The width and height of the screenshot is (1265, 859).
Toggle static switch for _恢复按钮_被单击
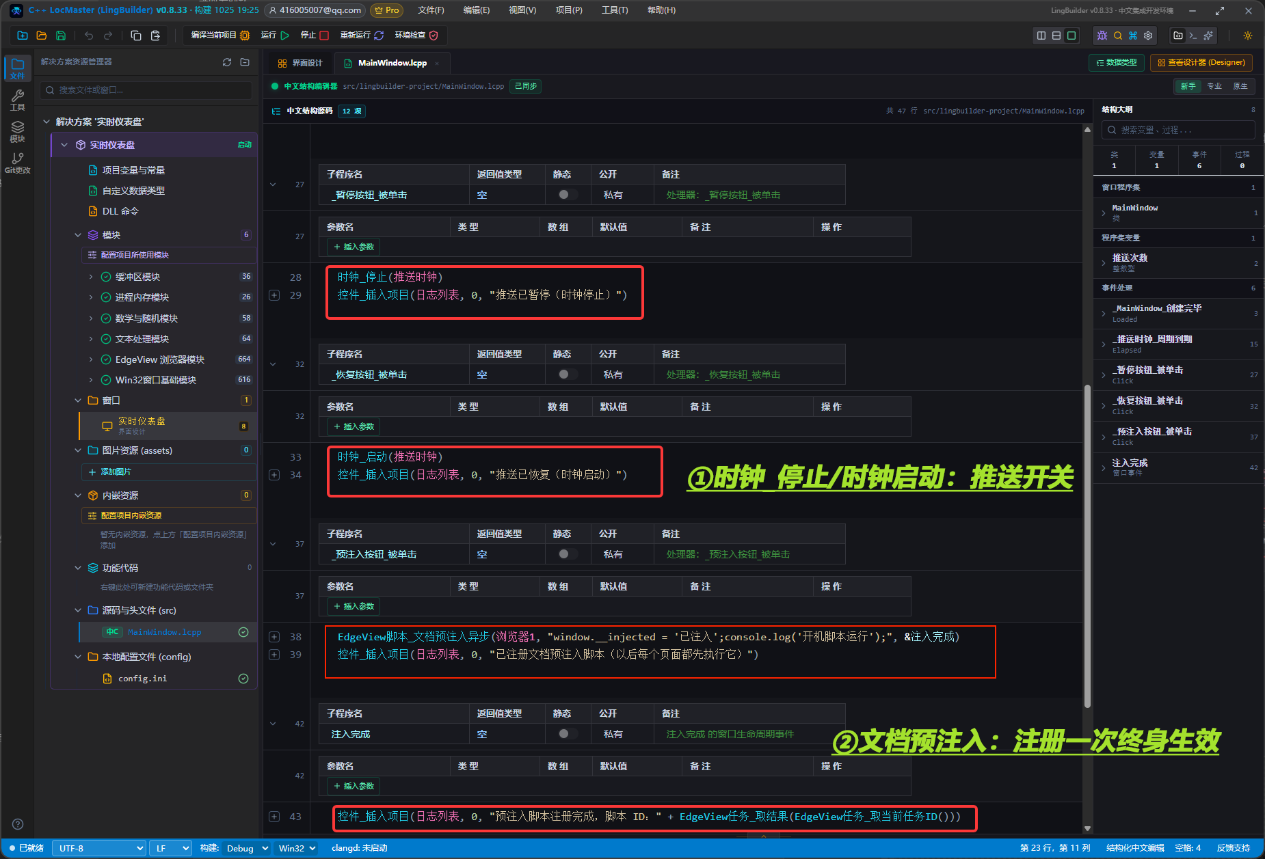click(567, 374)
